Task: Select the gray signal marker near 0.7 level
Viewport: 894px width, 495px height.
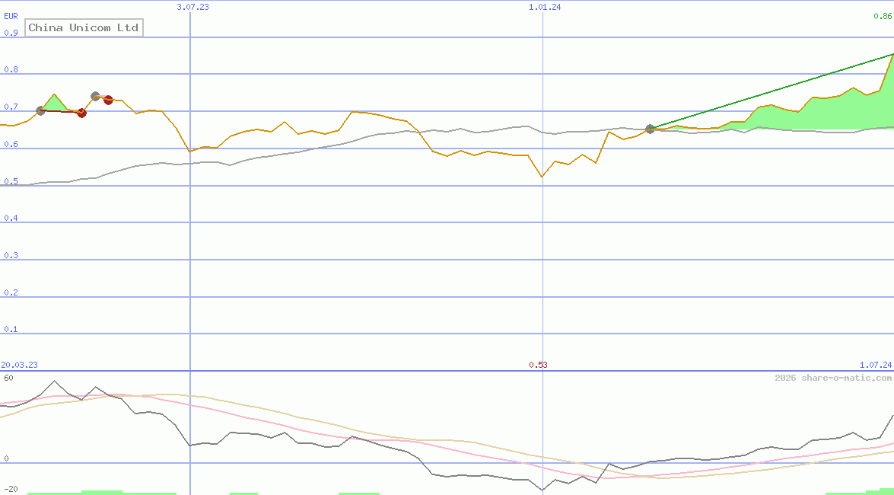Action: pyautogui.click(x=40, y=110)
